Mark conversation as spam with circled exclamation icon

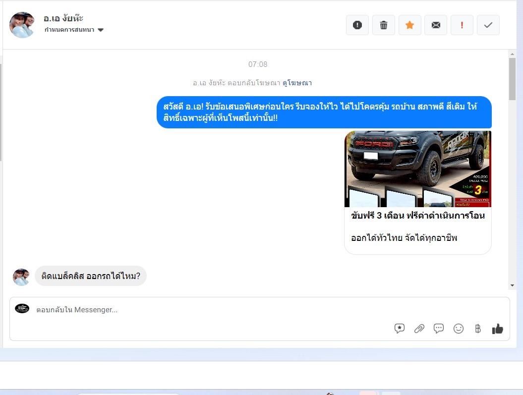click(357, 25)
